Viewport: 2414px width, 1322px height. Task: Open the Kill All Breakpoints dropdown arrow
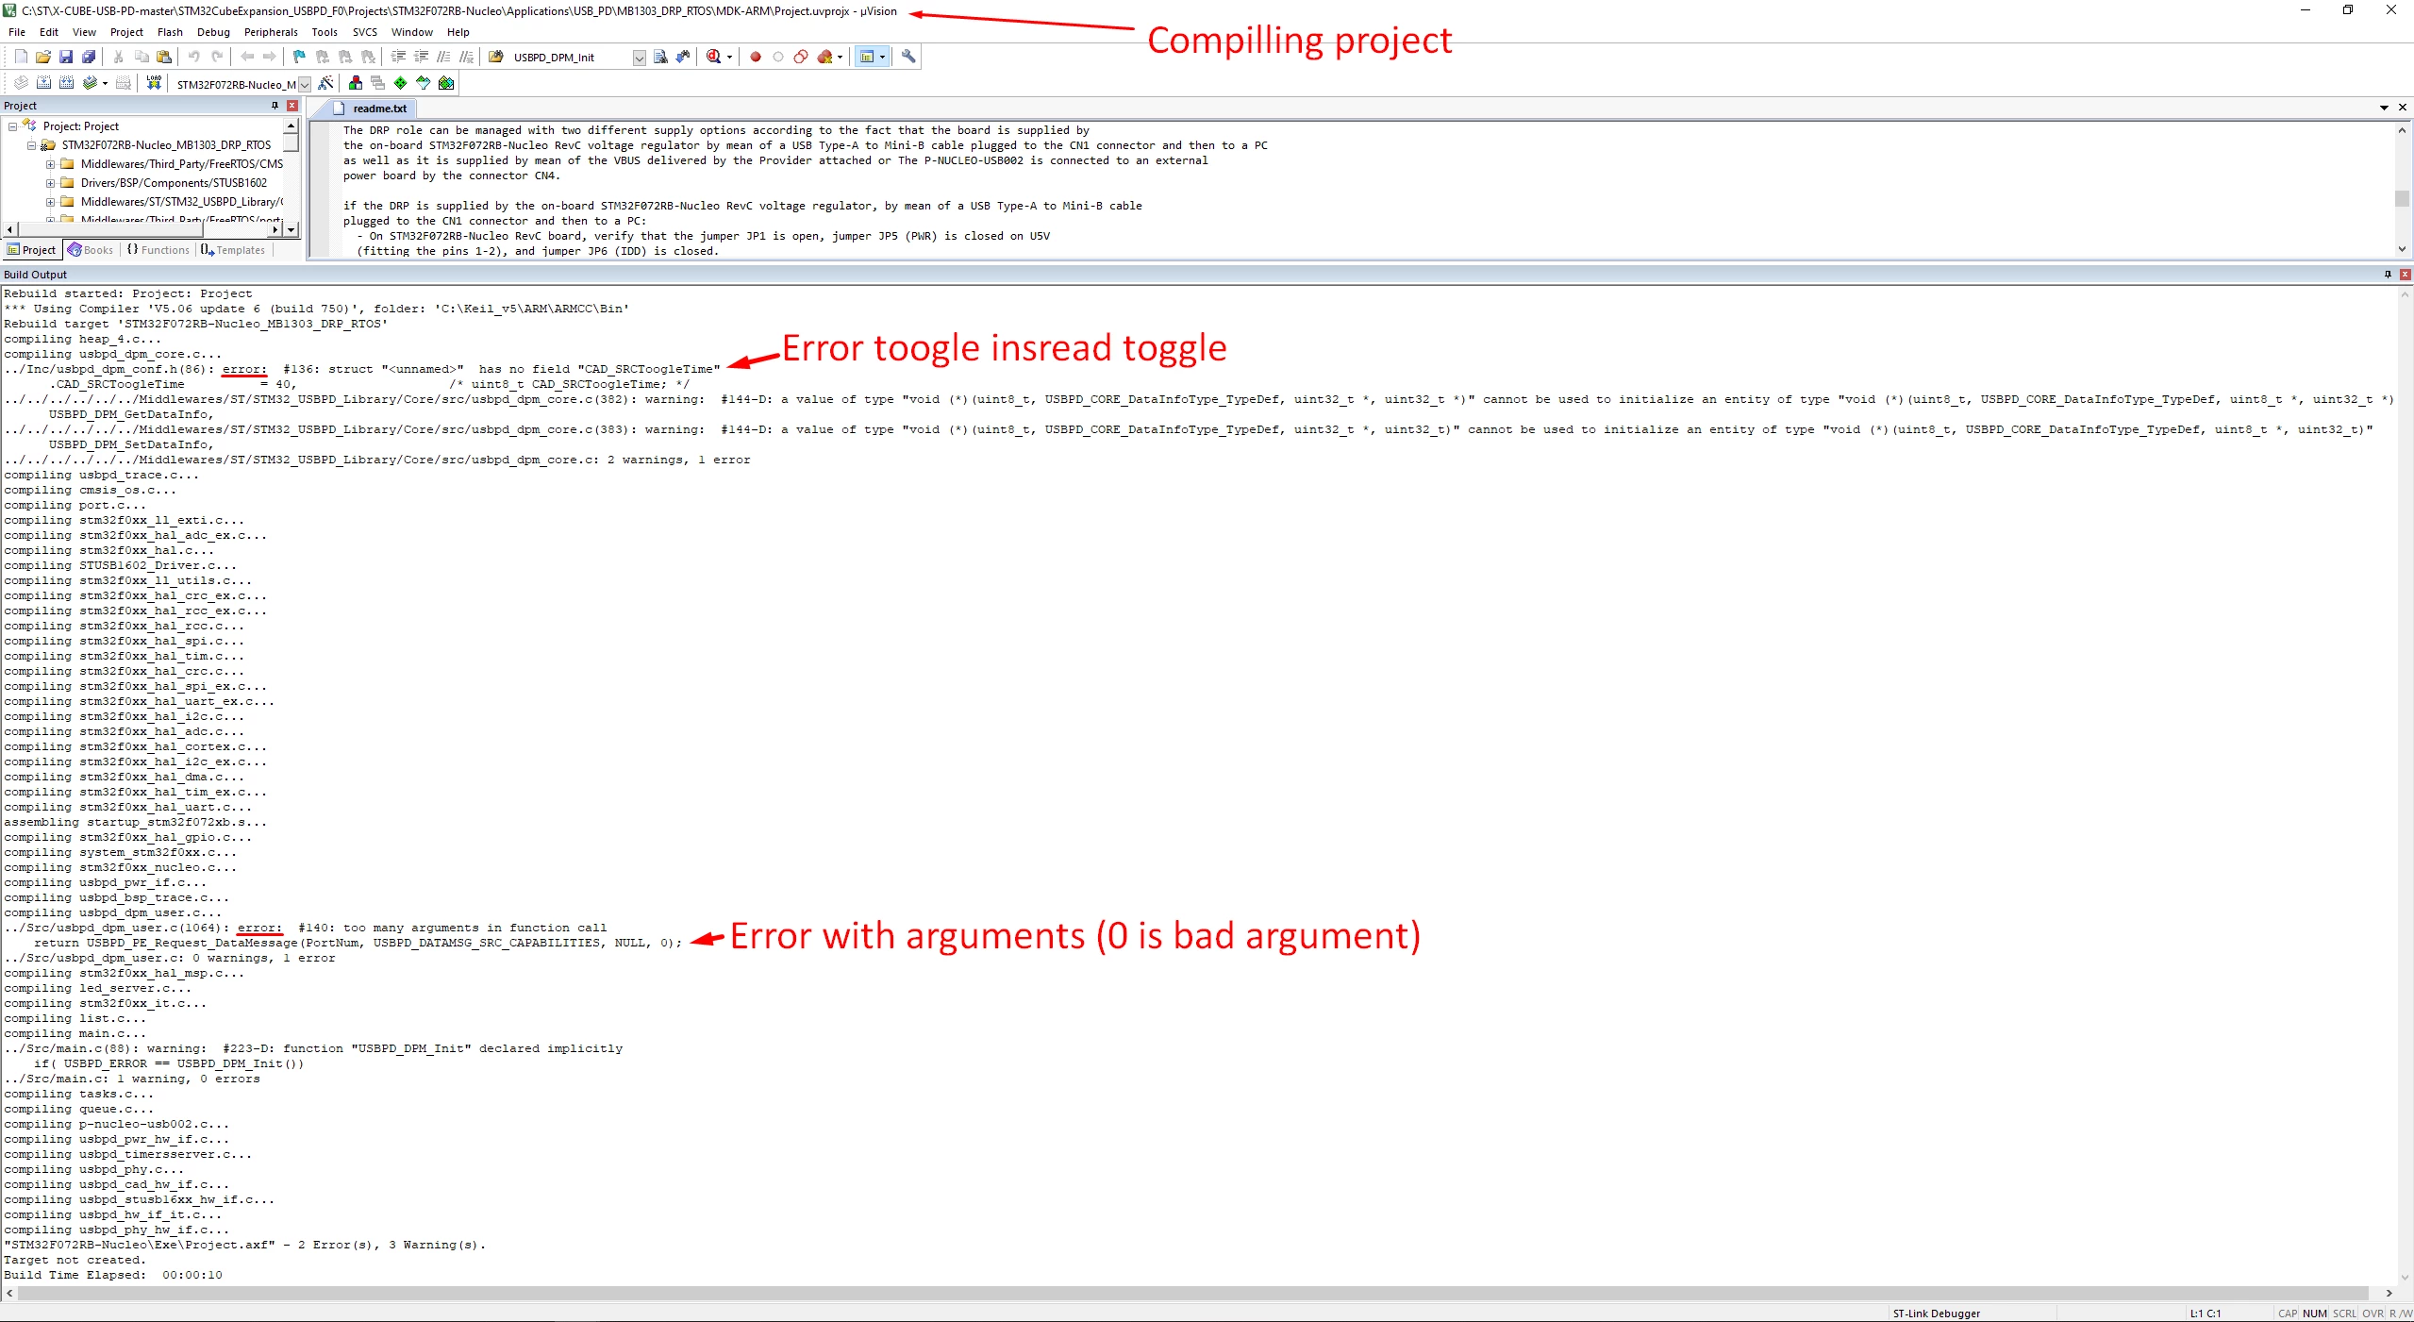click(840, 58)
